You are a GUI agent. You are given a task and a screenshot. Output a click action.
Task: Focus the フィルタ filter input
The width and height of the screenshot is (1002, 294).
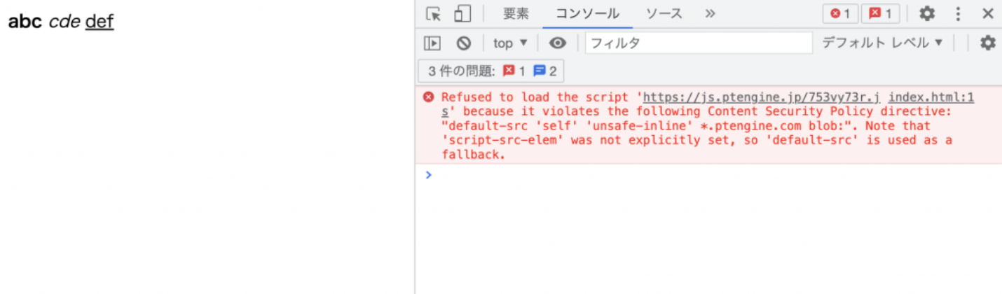click(699, 43)
